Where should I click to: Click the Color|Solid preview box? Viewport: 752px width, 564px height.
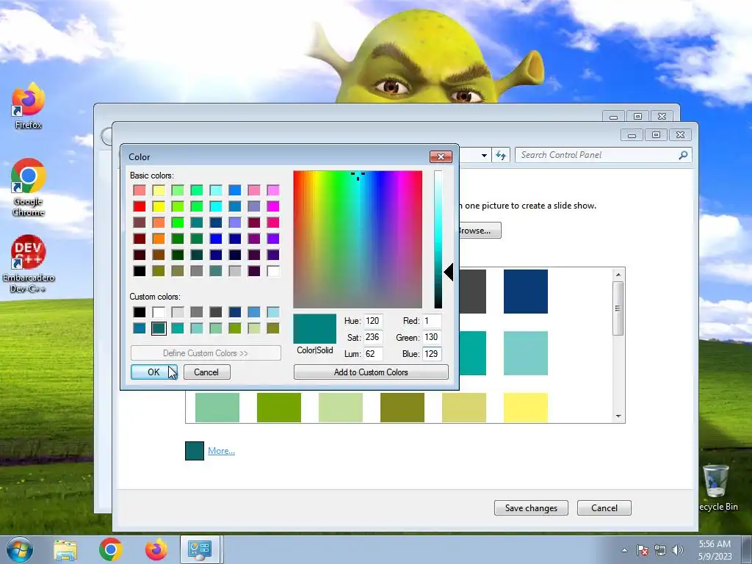pos(314,328)
